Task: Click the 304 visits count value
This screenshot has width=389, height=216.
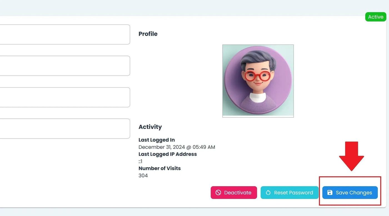Action: tap(143, 175)
